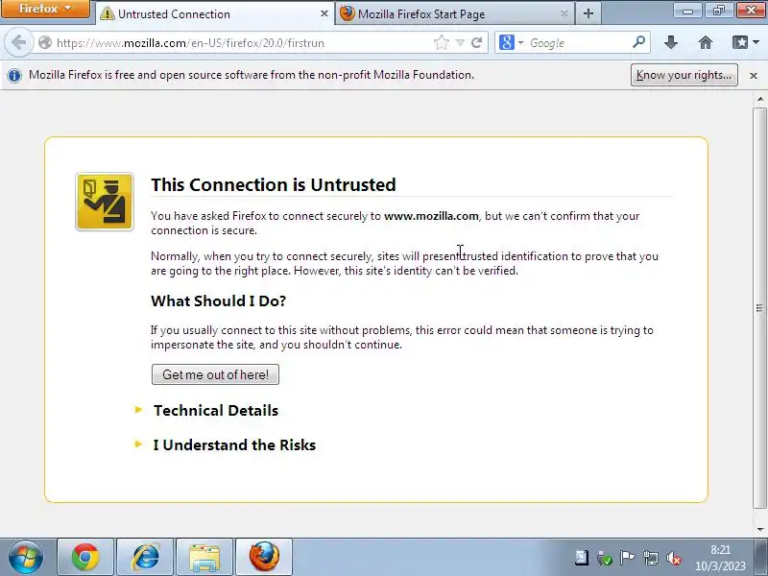Open the Windows Start menu
The width and height of the screenshot is (768, 576).
(26, 557)
